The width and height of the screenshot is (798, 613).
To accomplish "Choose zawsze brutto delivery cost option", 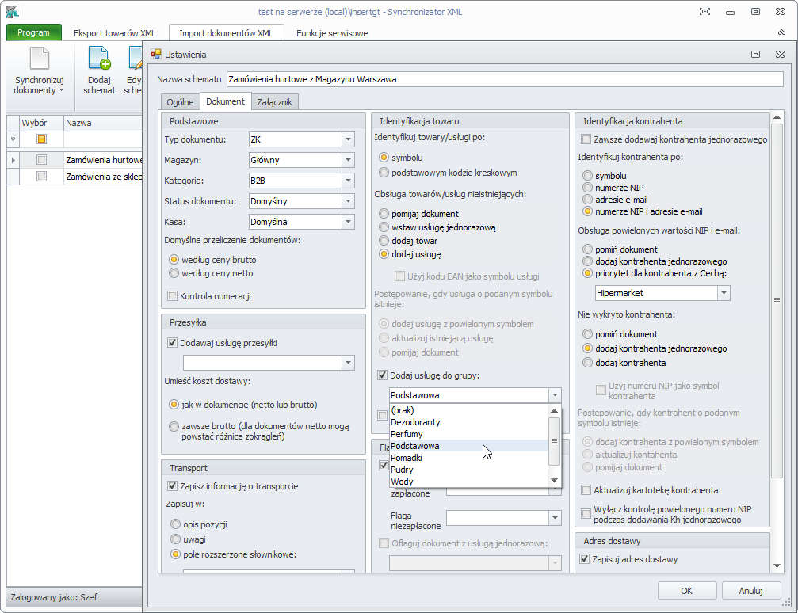I will tap(174, 426).
